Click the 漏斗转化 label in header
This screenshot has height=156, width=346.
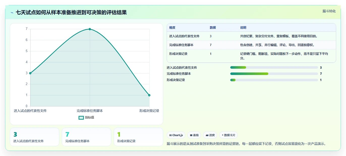click(329, 11)
